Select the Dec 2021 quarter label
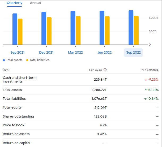 (46, 53)
